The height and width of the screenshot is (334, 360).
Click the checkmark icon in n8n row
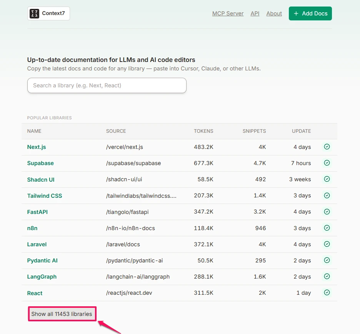(327, 228)
